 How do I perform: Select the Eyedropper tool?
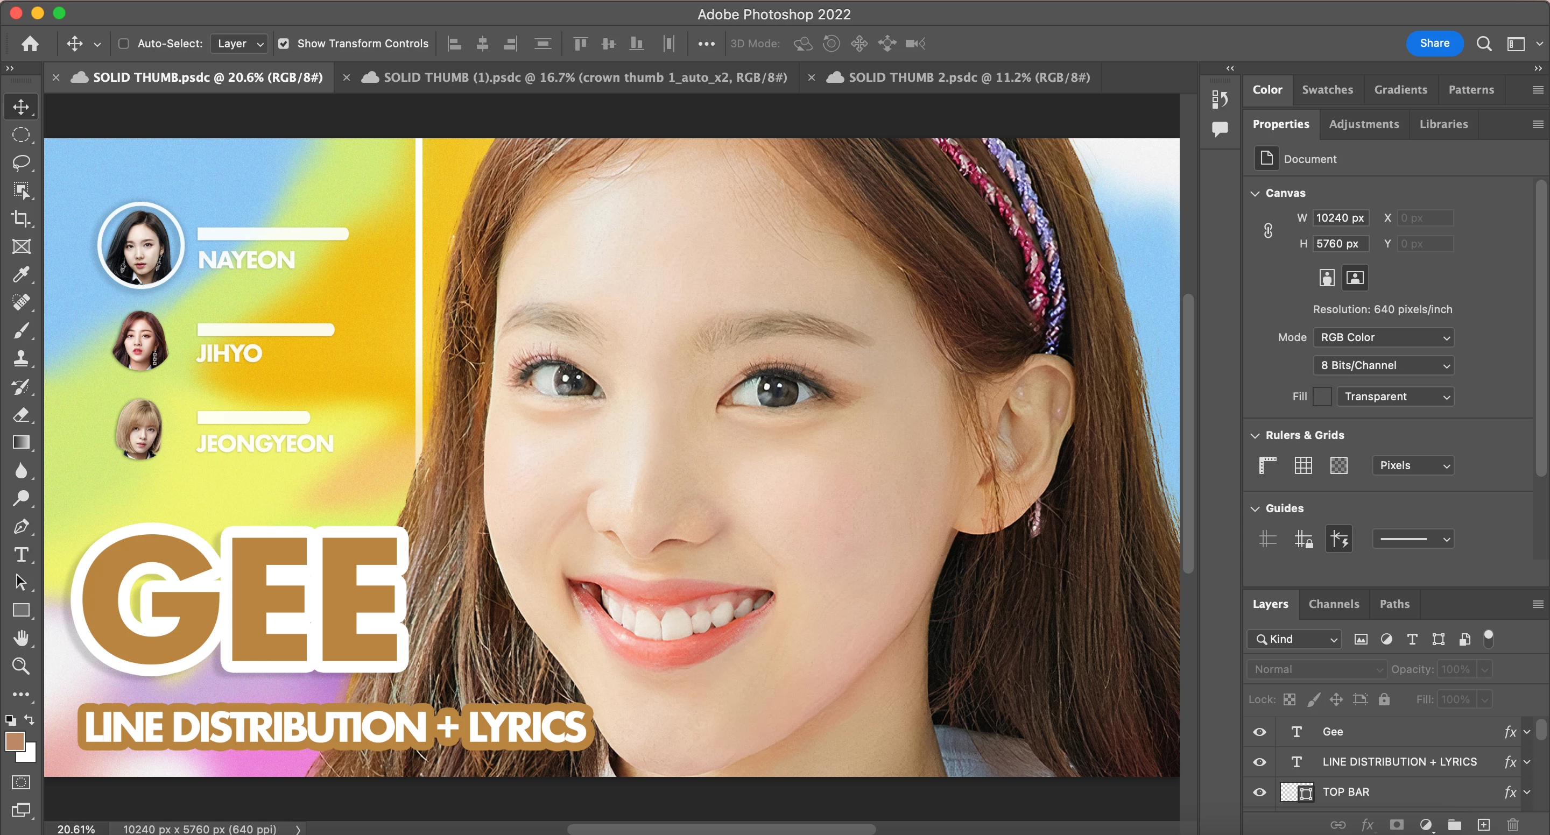click(x=21, y=274)
